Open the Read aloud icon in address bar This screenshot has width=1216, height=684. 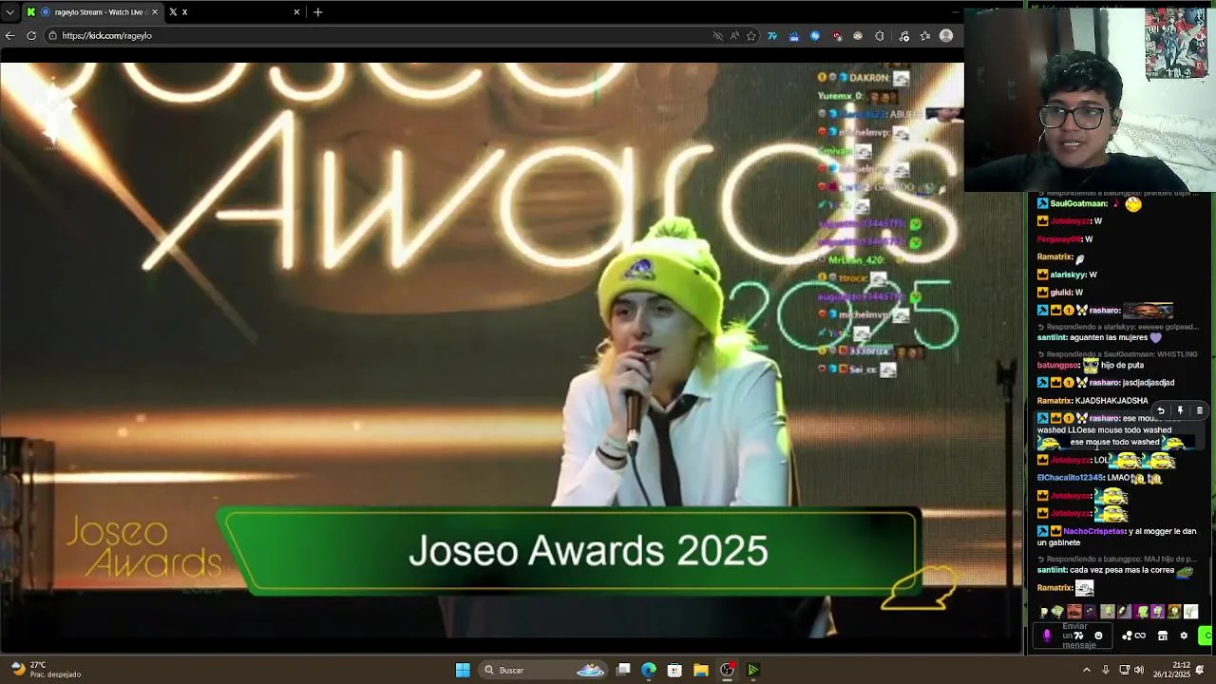(734, 36)
